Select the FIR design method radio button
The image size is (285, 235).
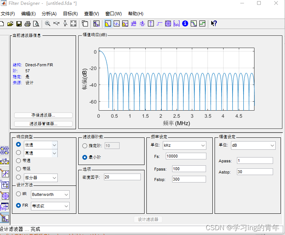tap(18, 205)
